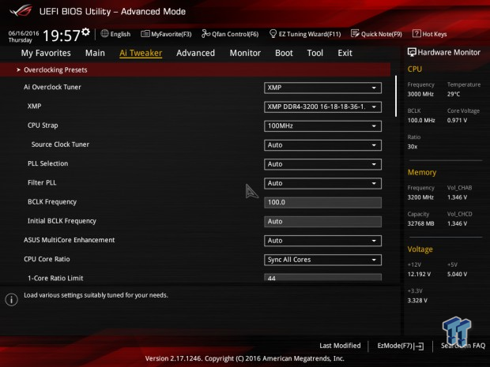
Task: Go to the Boot tab
Action: [x=284, y=53]
